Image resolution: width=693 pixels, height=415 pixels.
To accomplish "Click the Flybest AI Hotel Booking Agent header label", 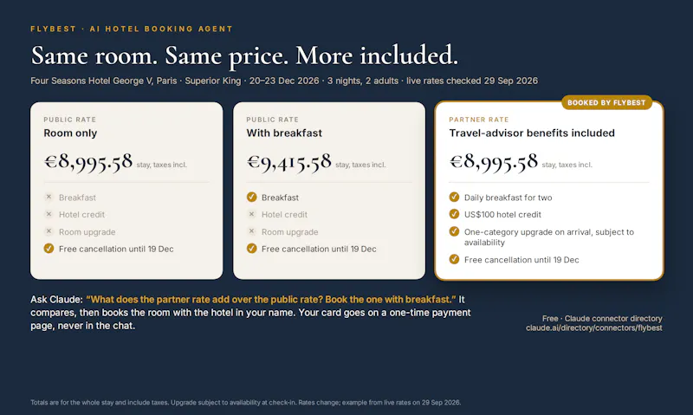I will [132, 29].
